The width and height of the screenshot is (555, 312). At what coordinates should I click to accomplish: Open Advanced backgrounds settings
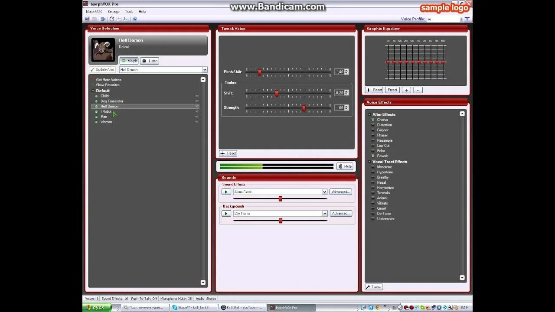coord(340,214)
